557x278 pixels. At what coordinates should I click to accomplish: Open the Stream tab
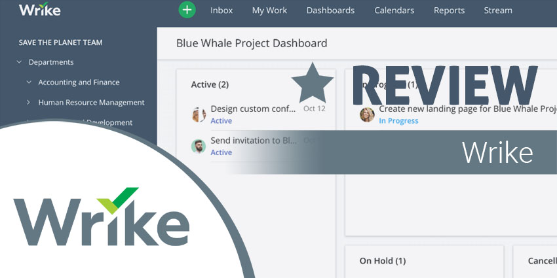point(498,10)
